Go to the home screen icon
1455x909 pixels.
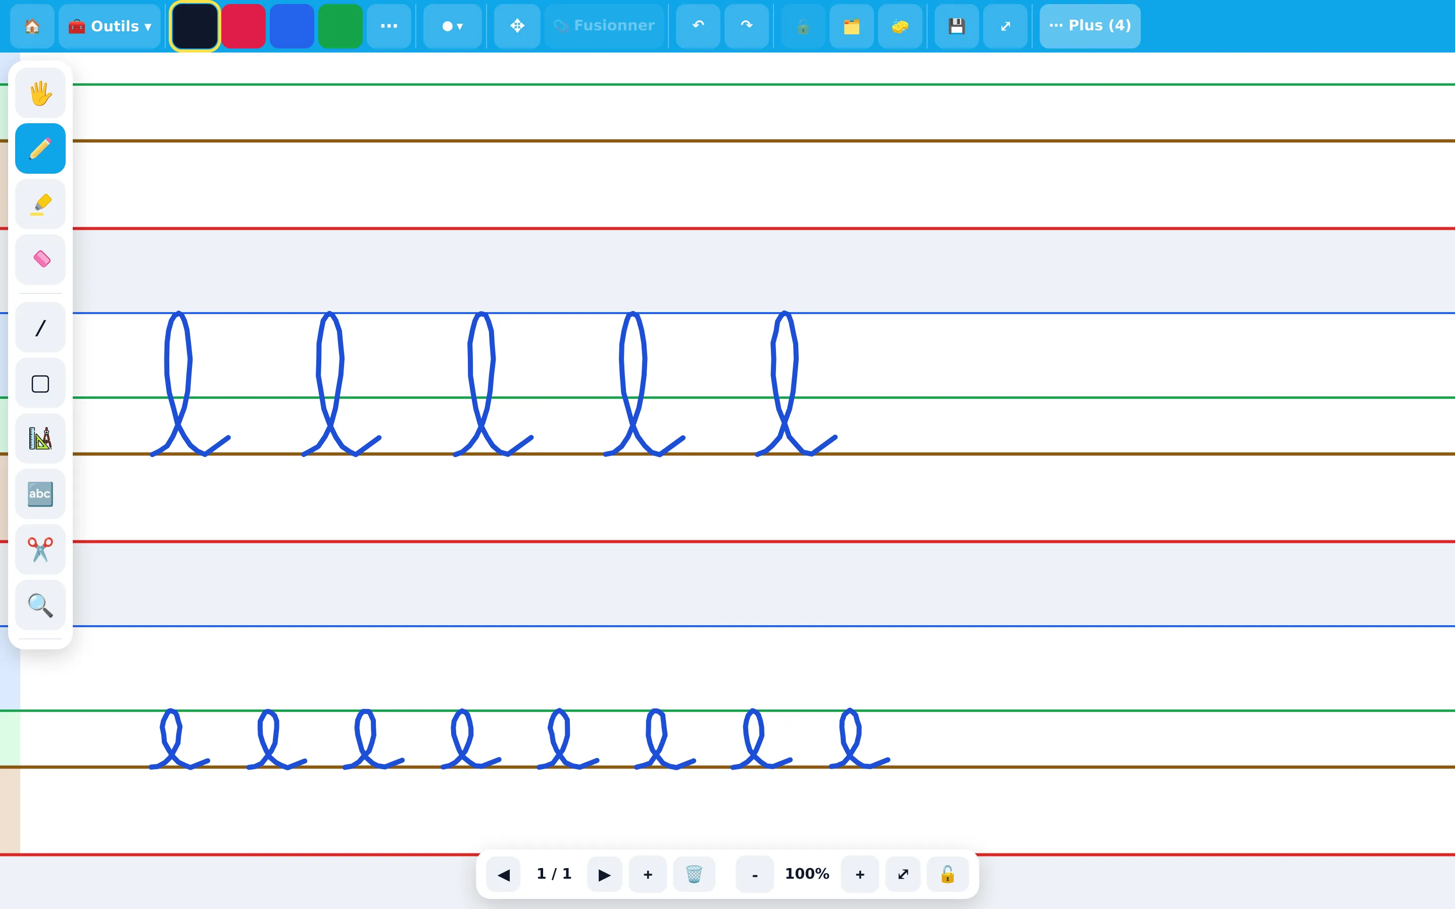click(x=32, y=26)
